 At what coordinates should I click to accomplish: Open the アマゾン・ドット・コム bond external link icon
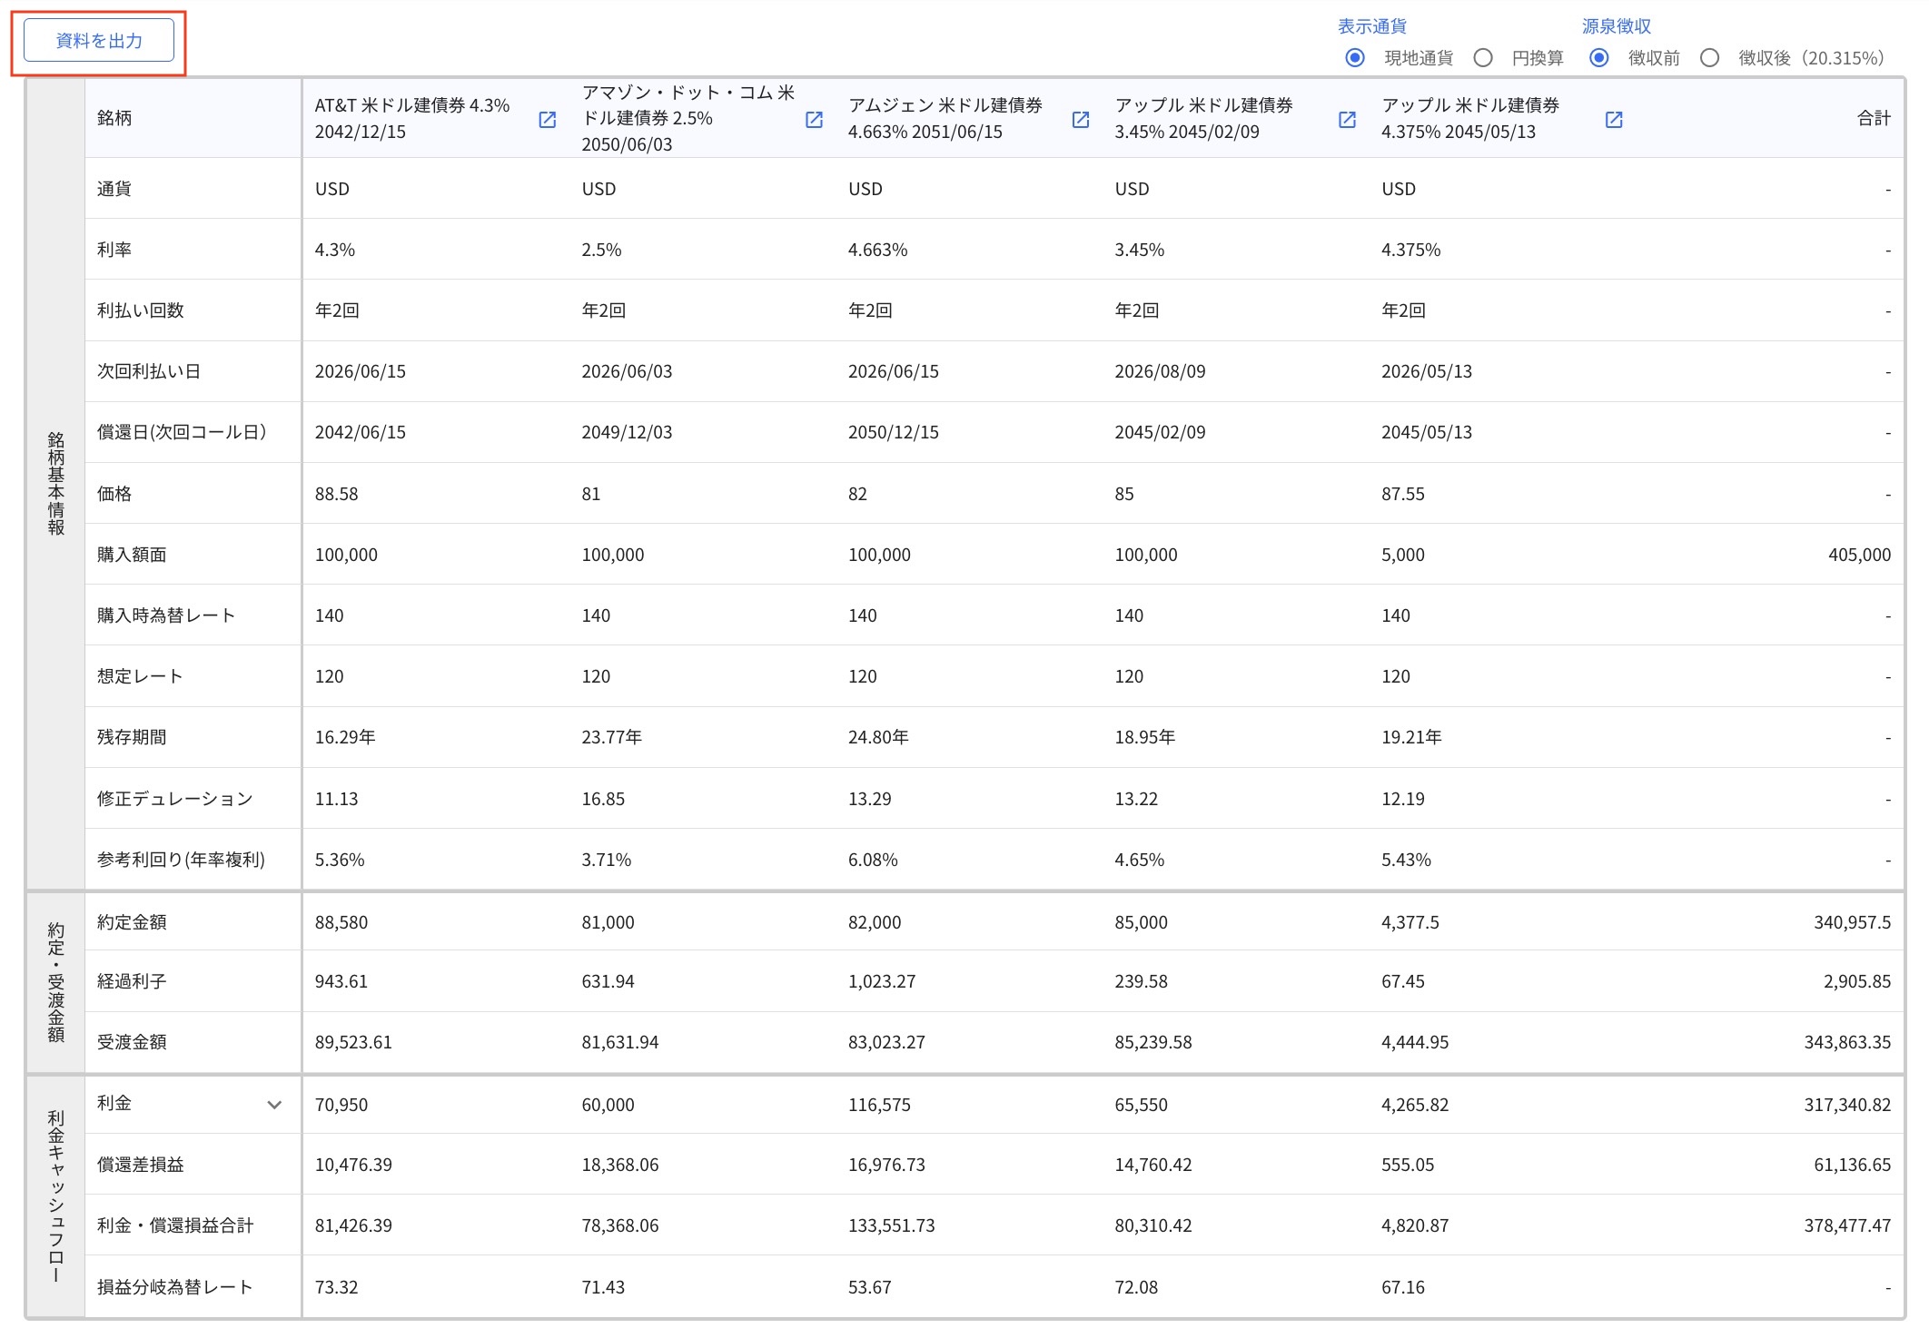click(x=814, y=119)
